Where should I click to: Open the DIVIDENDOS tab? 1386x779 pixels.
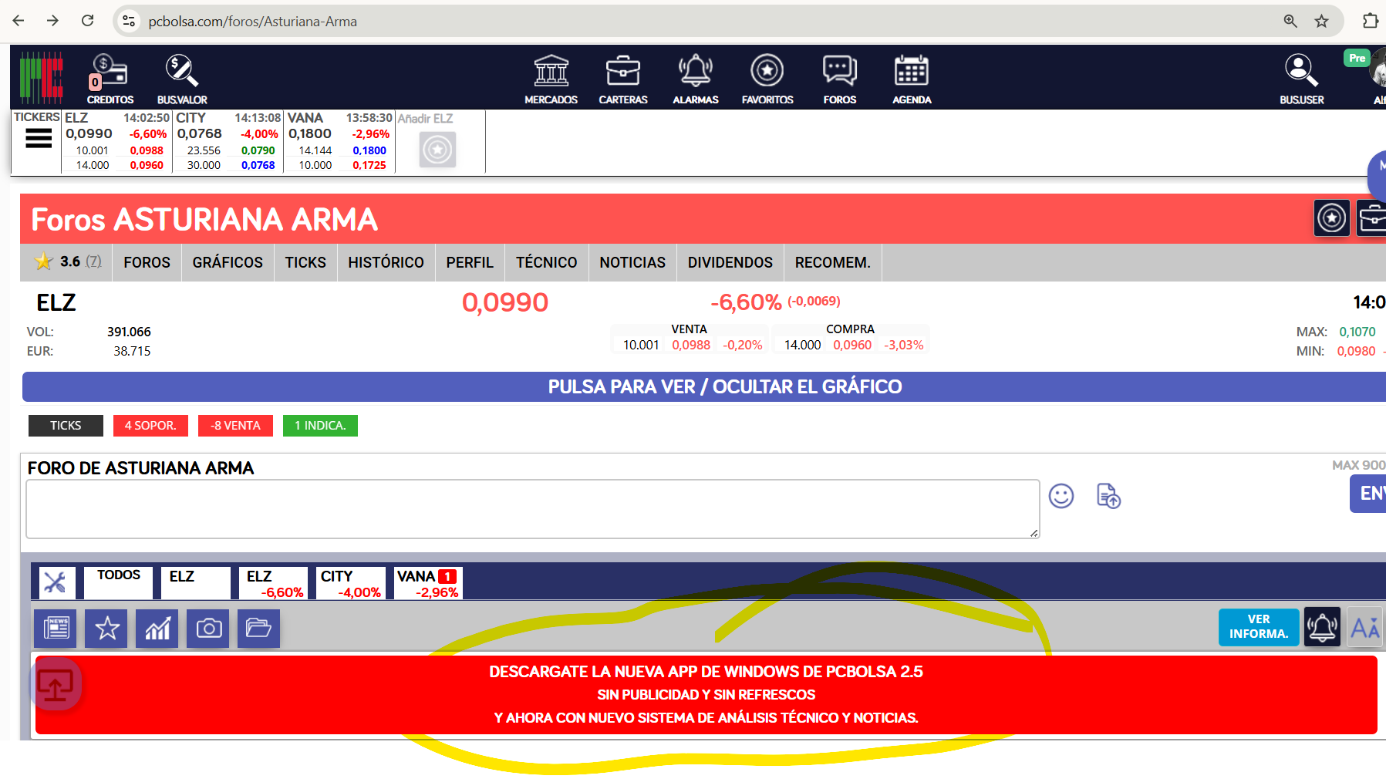pos(730,262)
